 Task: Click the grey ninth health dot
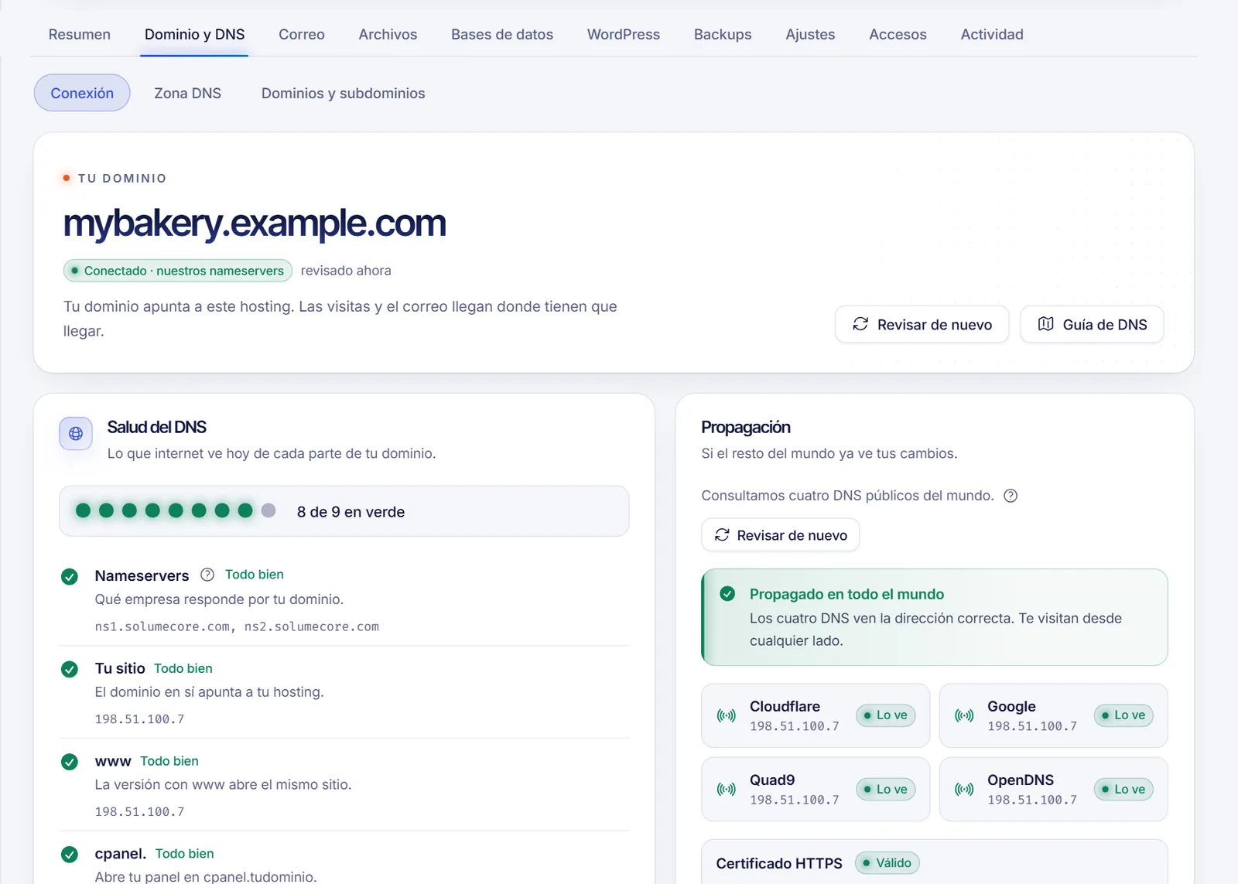pyautogui.click(x=268, y=510)
